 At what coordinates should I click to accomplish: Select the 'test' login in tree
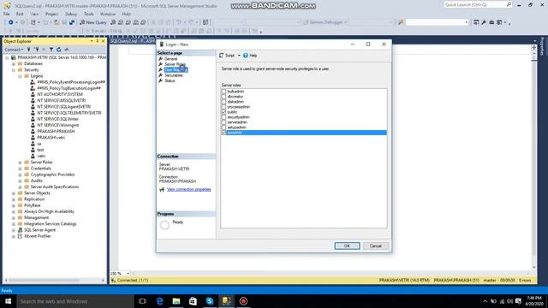[x=40, y=150]
